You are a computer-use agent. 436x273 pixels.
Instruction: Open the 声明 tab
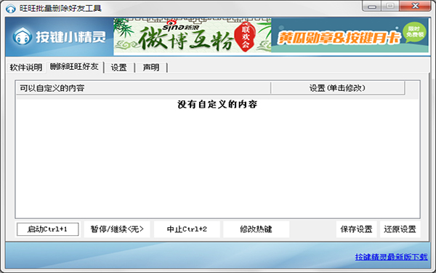[x=151, y=68]
